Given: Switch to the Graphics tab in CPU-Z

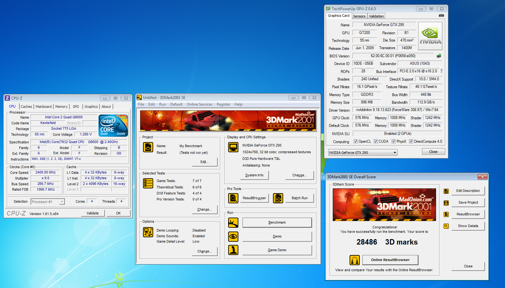Looking at the screenshot, I should point(91,107).
